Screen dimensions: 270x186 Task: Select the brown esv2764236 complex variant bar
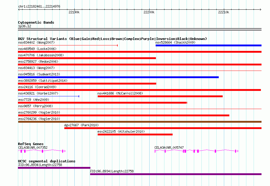pos(140,122)
